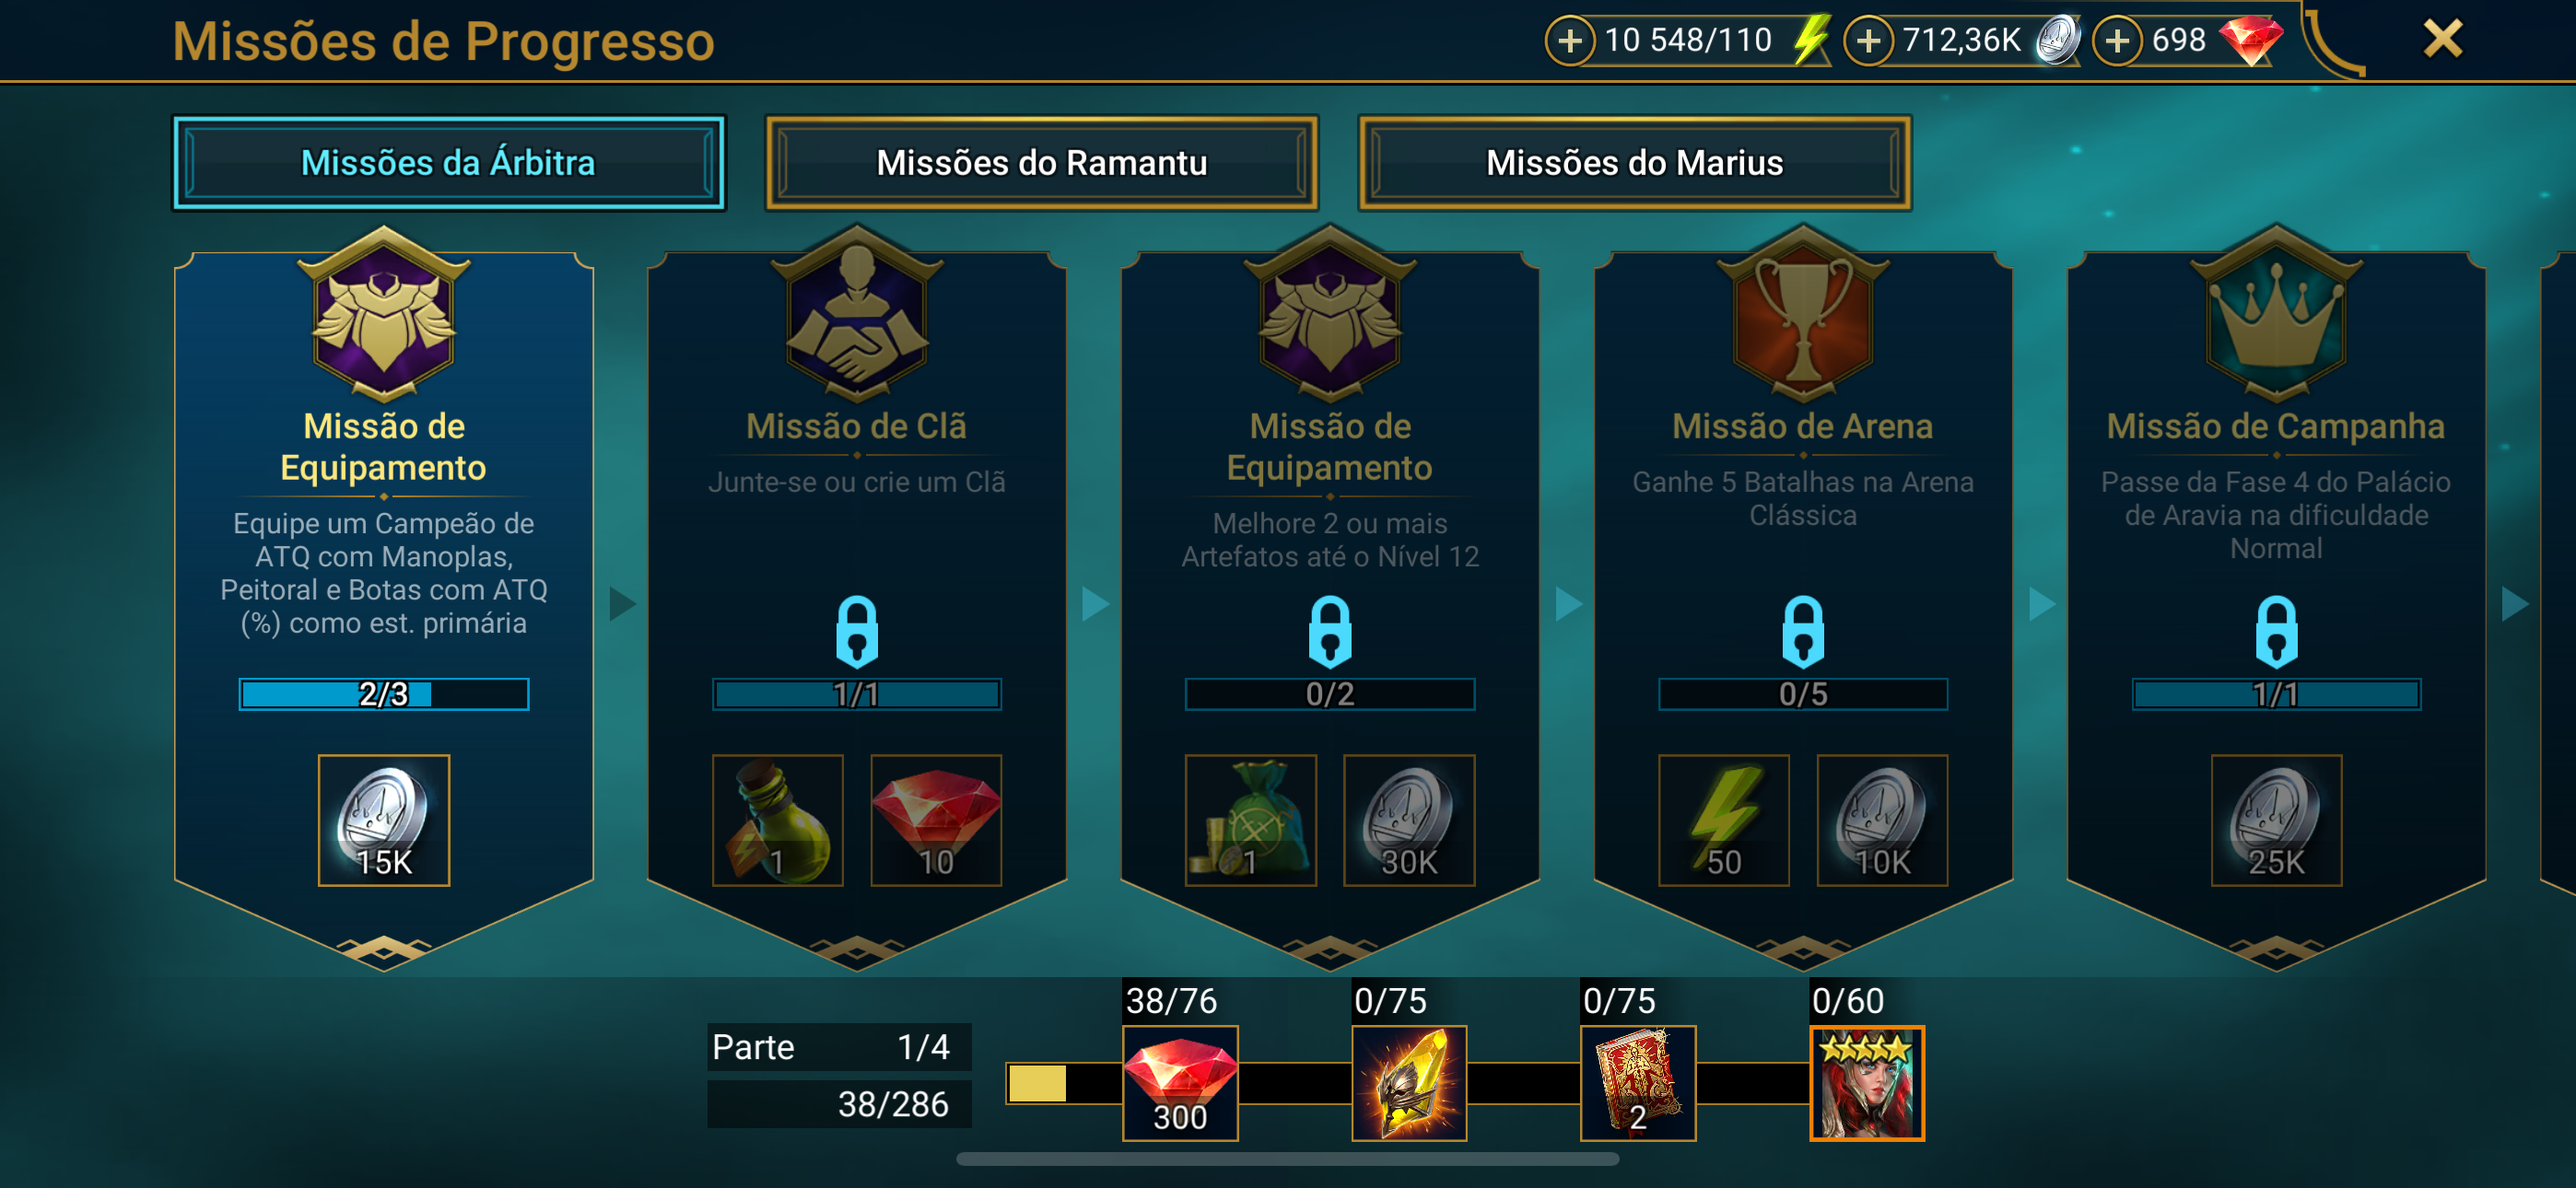This screenshot has width=2576, height=1188.
Task: Click the plus button next to energy
Action: point(1570,41)
